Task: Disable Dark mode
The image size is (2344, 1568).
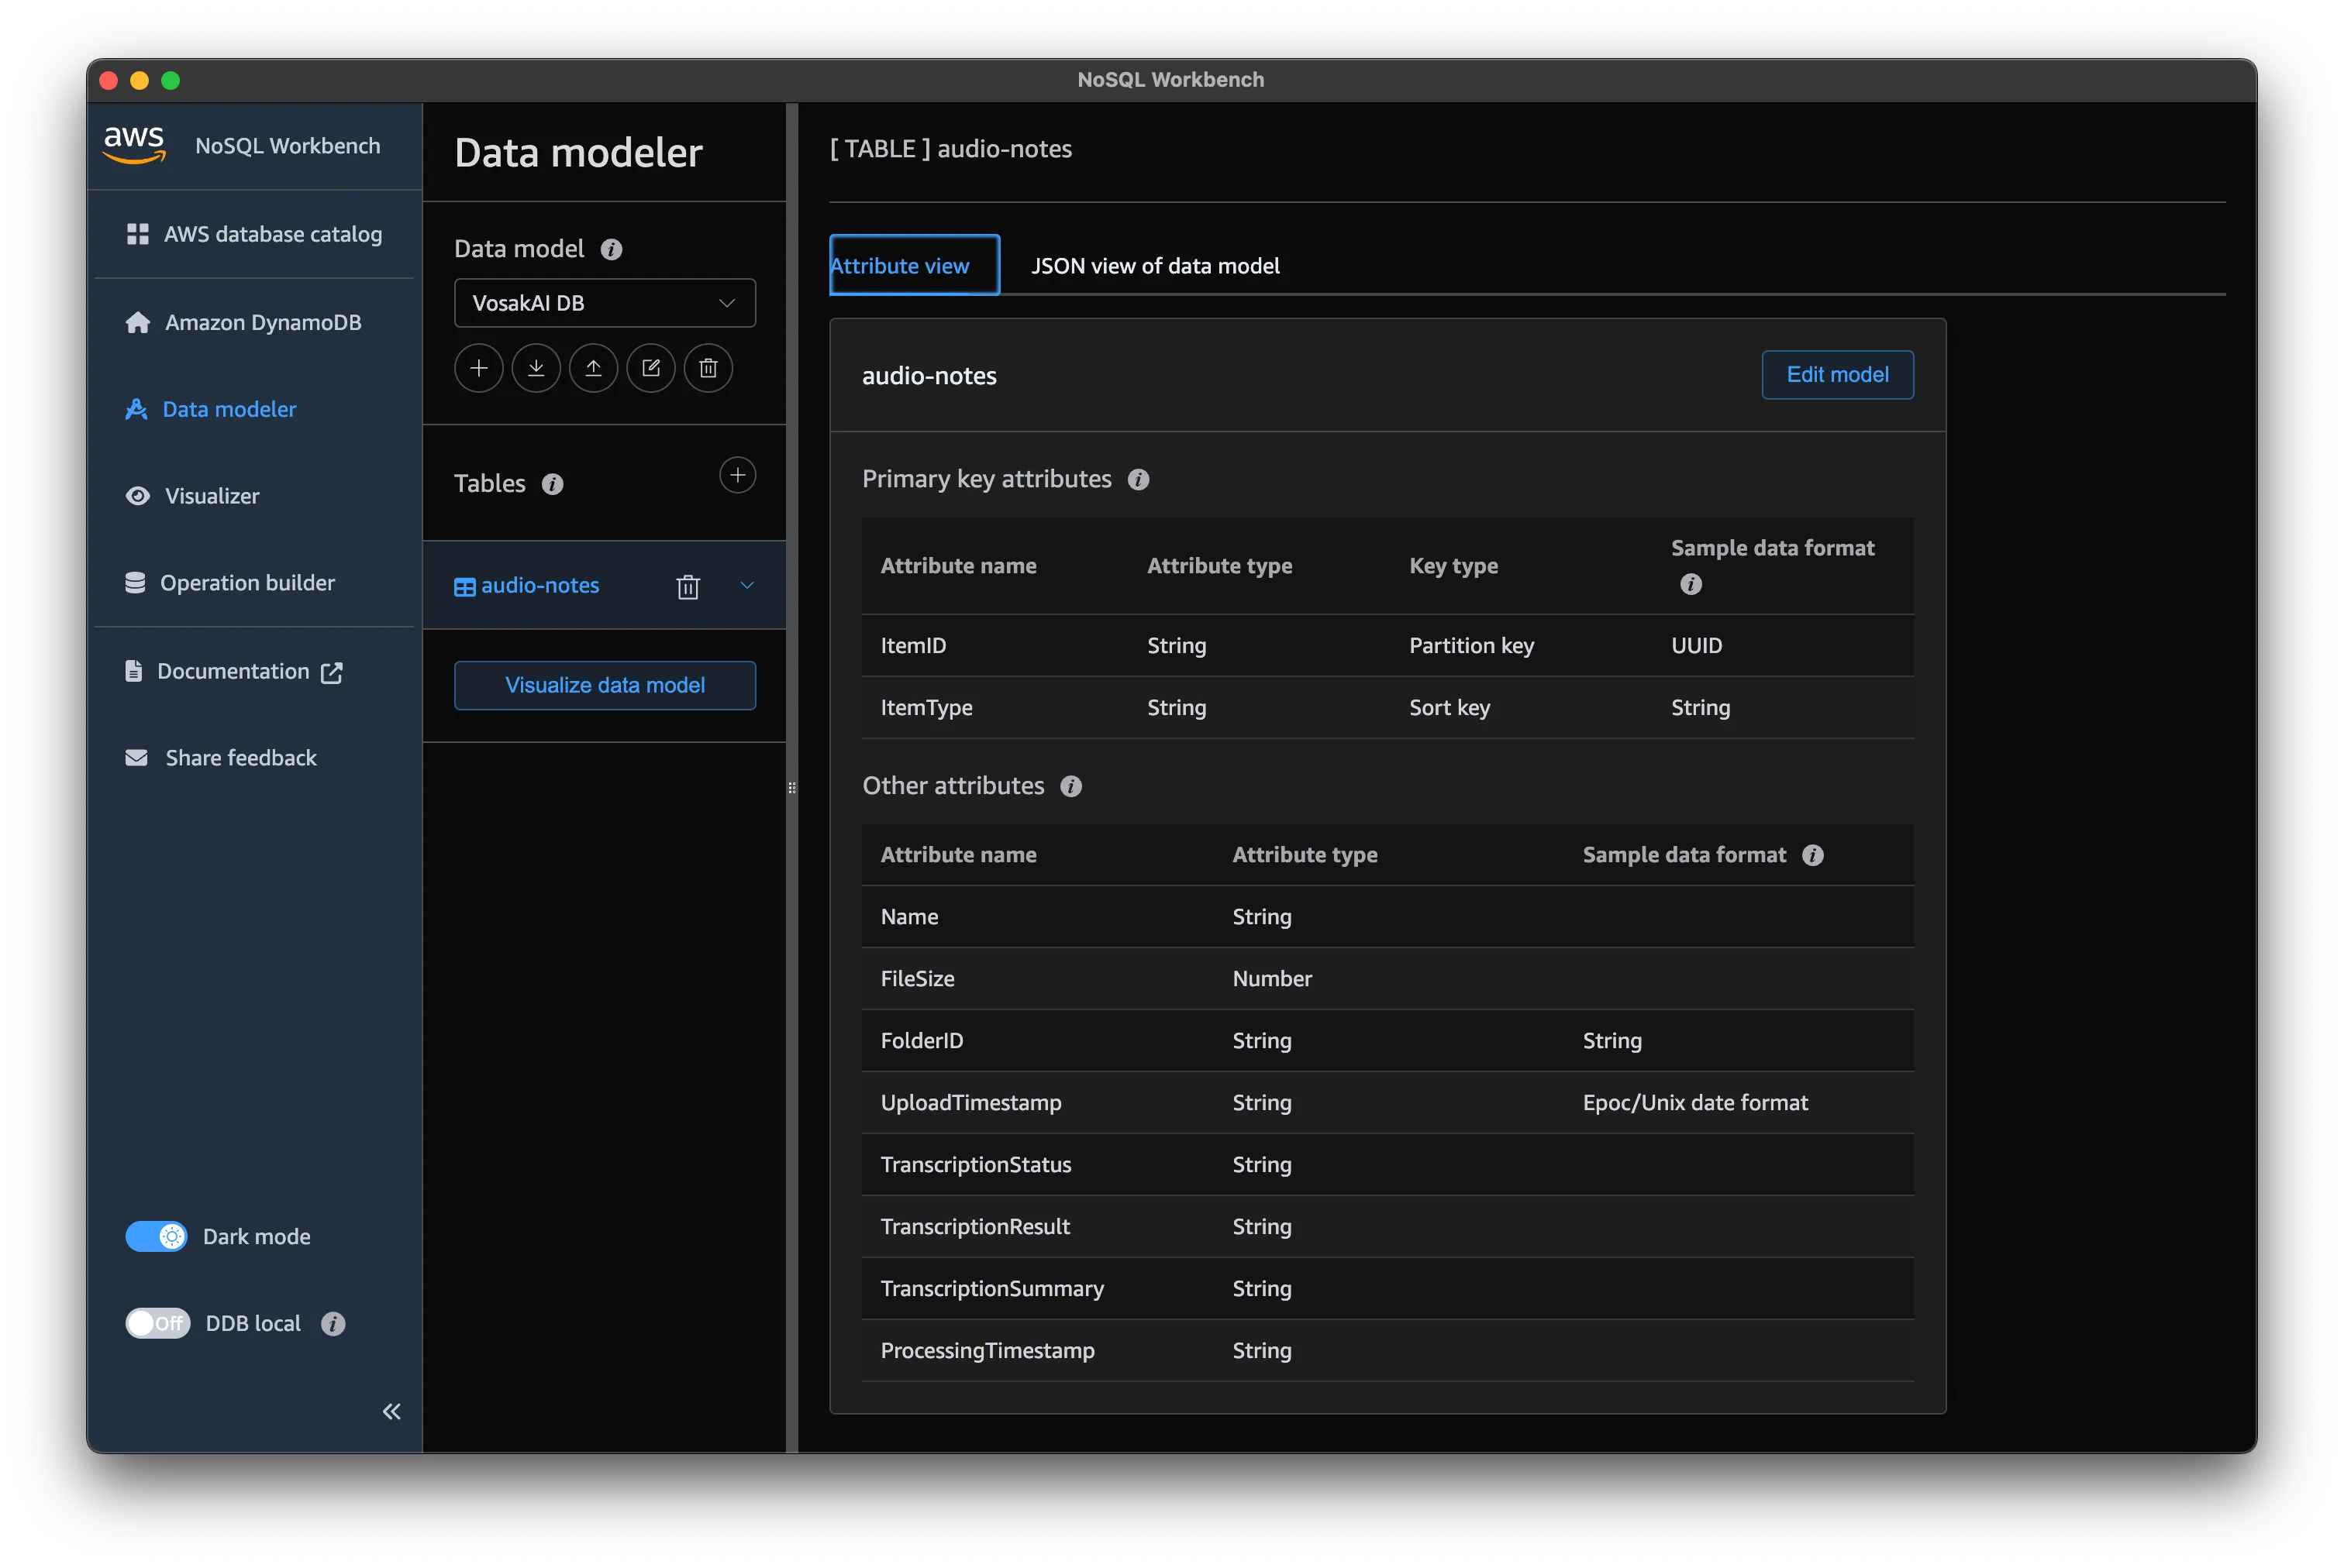Action: tap(157, 1236)
